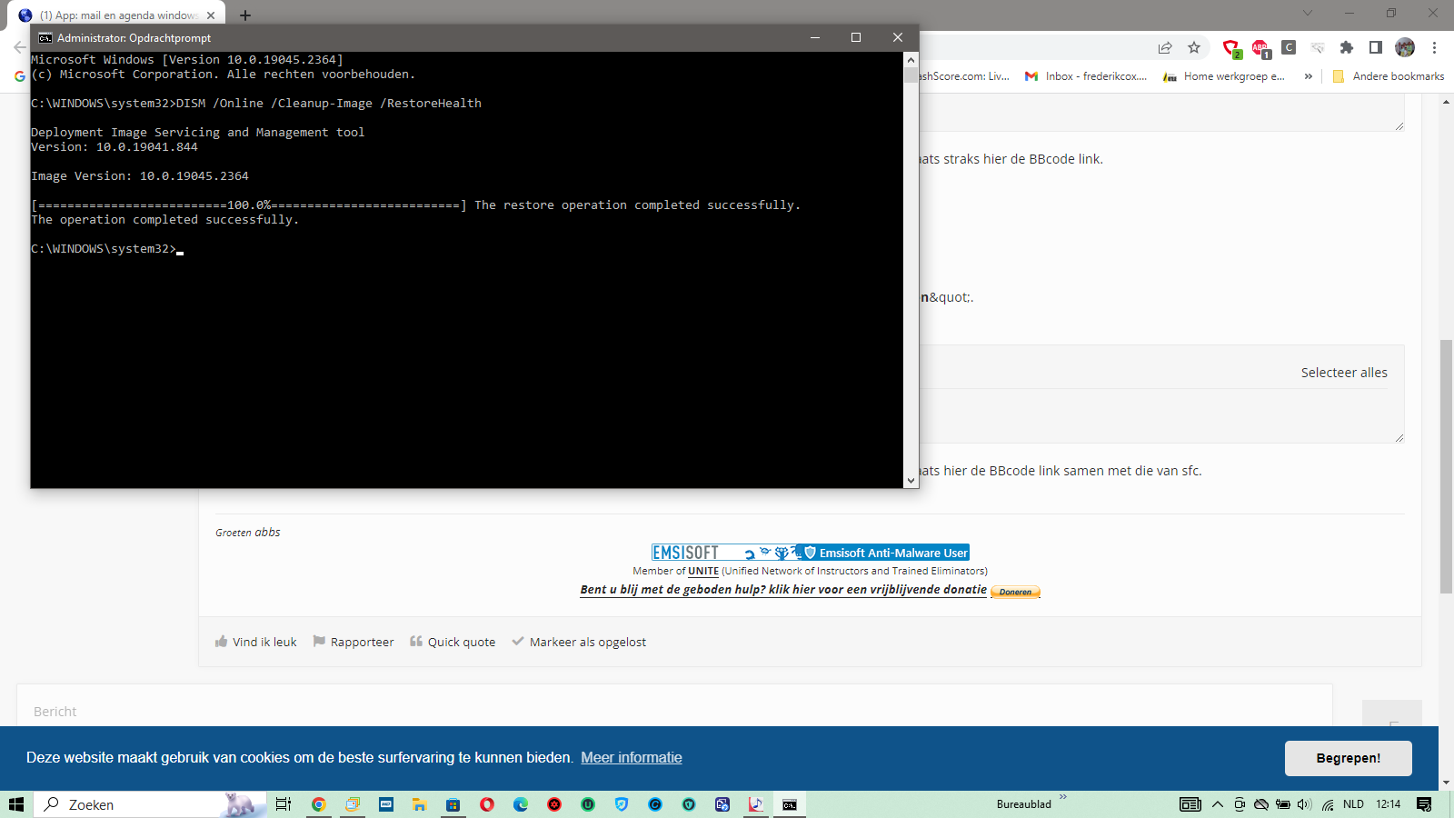Image resolution: width=1454 pixels, height=818 pixels.
Task: Bookmark this page with the star icon
Action: (x=1194, y=48)
